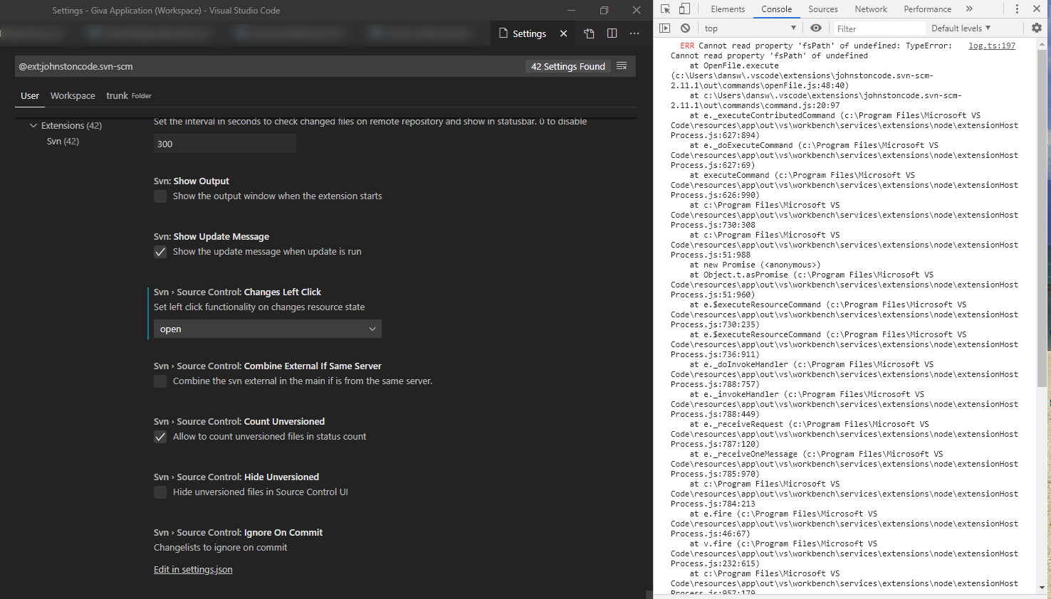Open customize DevTools three-dot menu
Screen dimensions: 1051x599
[x=1016, y=8]
